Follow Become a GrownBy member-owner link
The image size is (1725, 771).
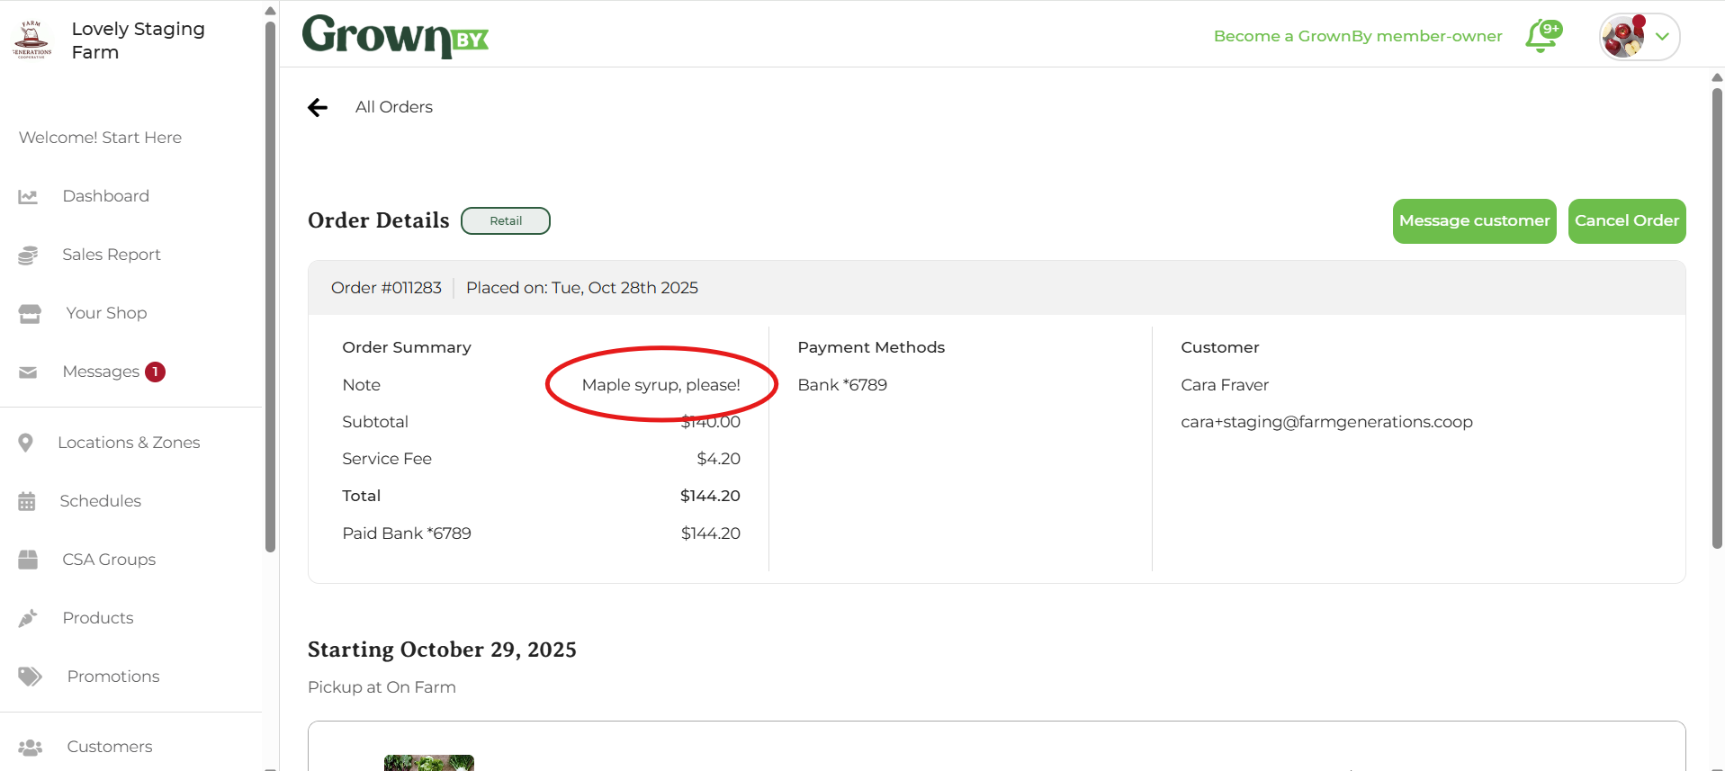(1357, 36)
